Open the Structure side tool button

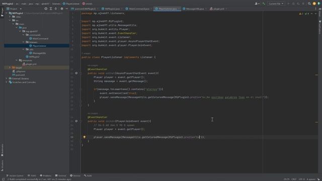[2, 165]
